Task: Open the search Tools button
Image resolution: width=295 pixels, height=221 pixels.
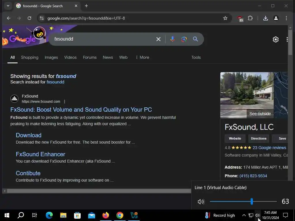Action: coord(196,57)
